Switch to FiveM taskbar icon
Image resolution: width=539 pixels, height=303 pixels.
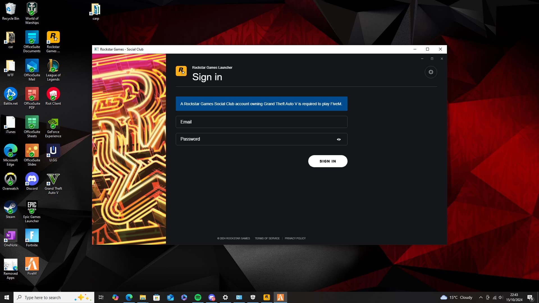280,297
